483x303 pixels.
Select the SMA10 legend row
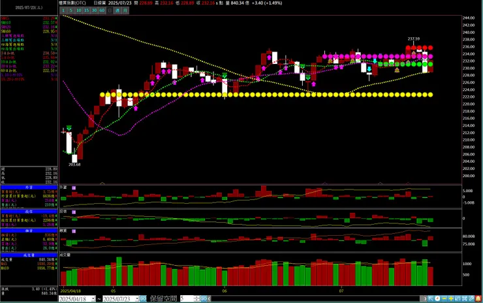pos(29,23)
